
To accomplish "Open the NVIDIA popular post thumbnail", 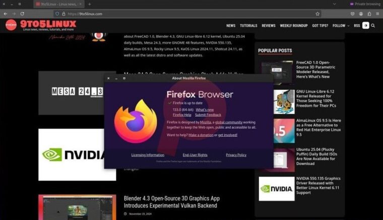I will (277, 189).
